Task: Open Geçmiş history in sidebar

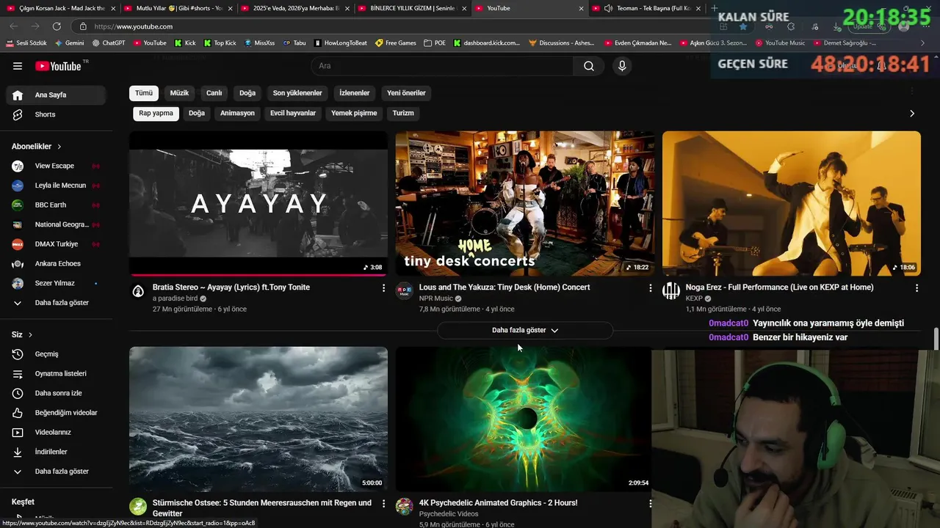Action: point(57,354)
